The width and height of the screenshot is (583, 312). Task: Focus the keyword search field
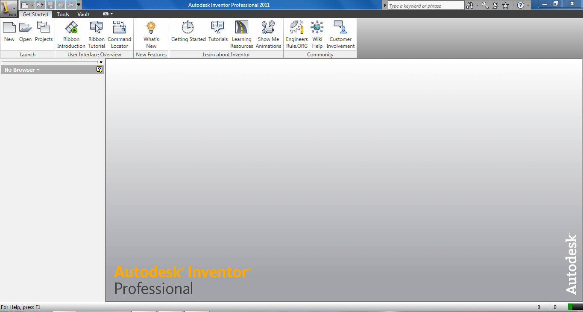coord(426,6)
